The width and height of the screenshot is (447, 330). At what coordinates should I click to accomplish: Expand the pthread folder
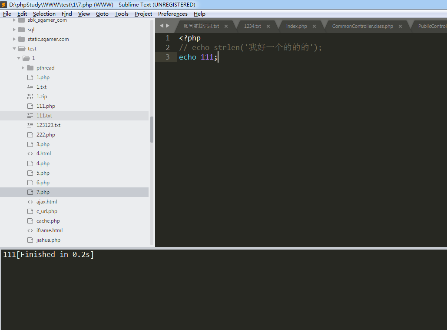pos(23,68)
